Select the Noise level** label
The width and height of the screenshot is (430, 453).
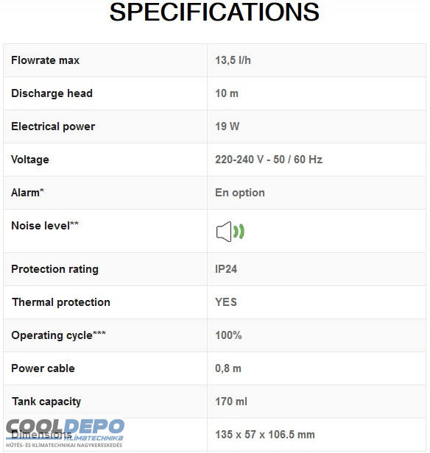(45, 225)
